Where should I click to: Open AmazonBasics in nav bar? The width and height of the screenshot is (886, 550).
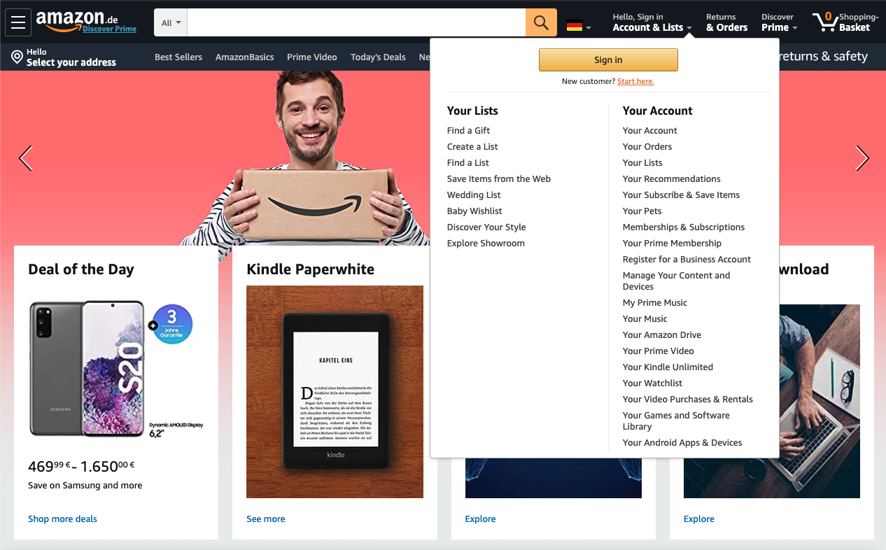pos(245,57)
